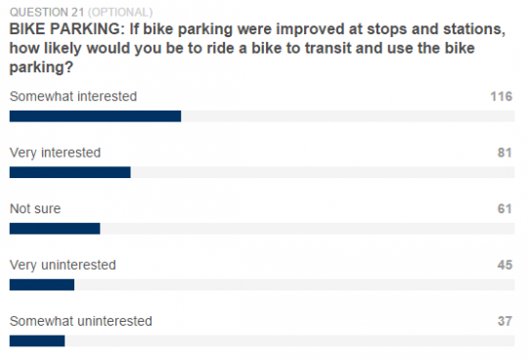
Task: Click empty track of Not sure bar
Action: click(x=307, y=229)
